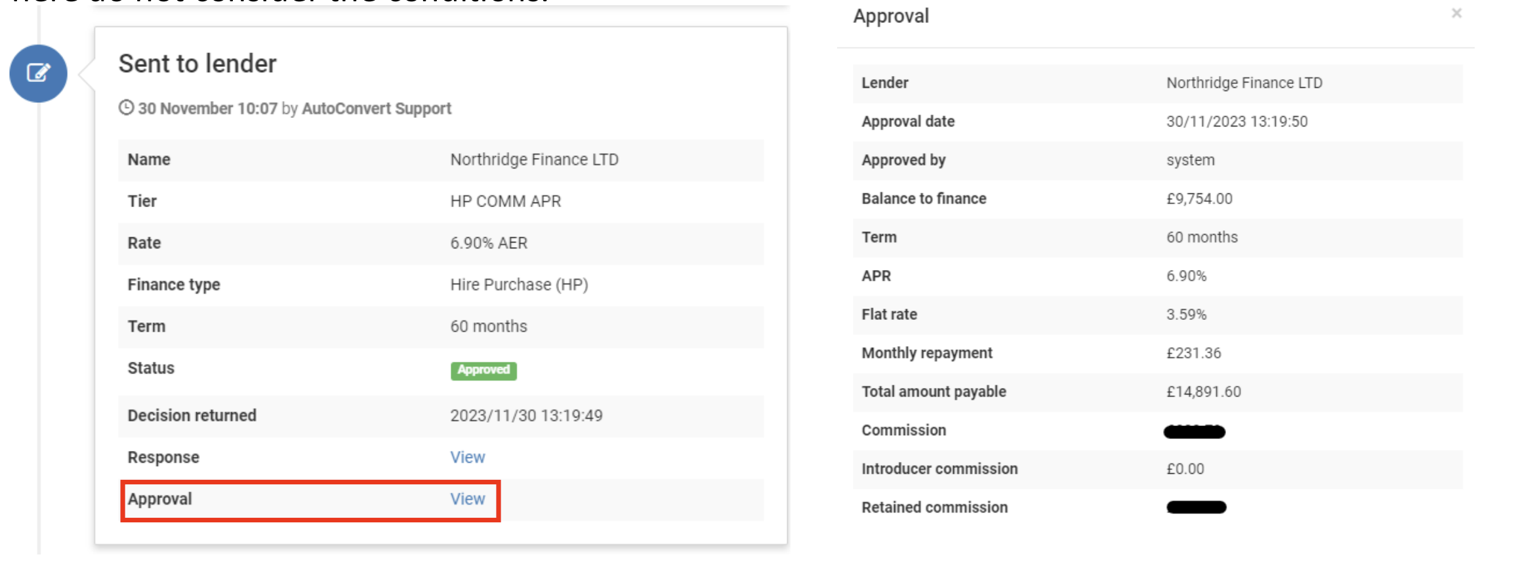Click the Balance to finance amount
This screenshot has width=1518, height=561.
point(1199,198)
